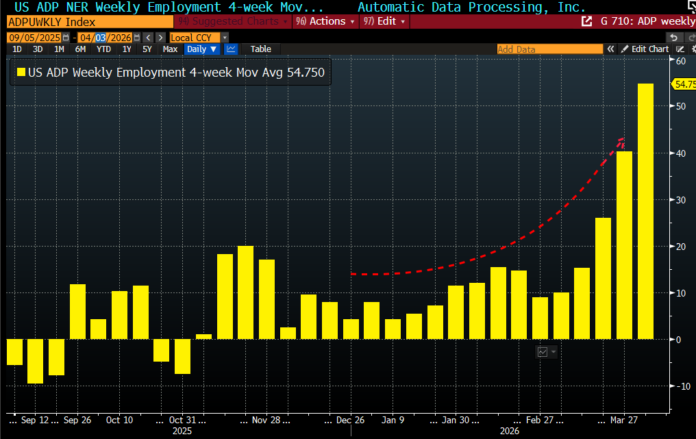The height and width of the screenshot is (439, 696).
Task: Click the yellow series legend swatch
Action: point(21,72)
